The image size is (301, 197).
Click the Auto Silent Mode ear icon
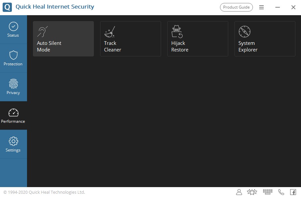point(42,32)
